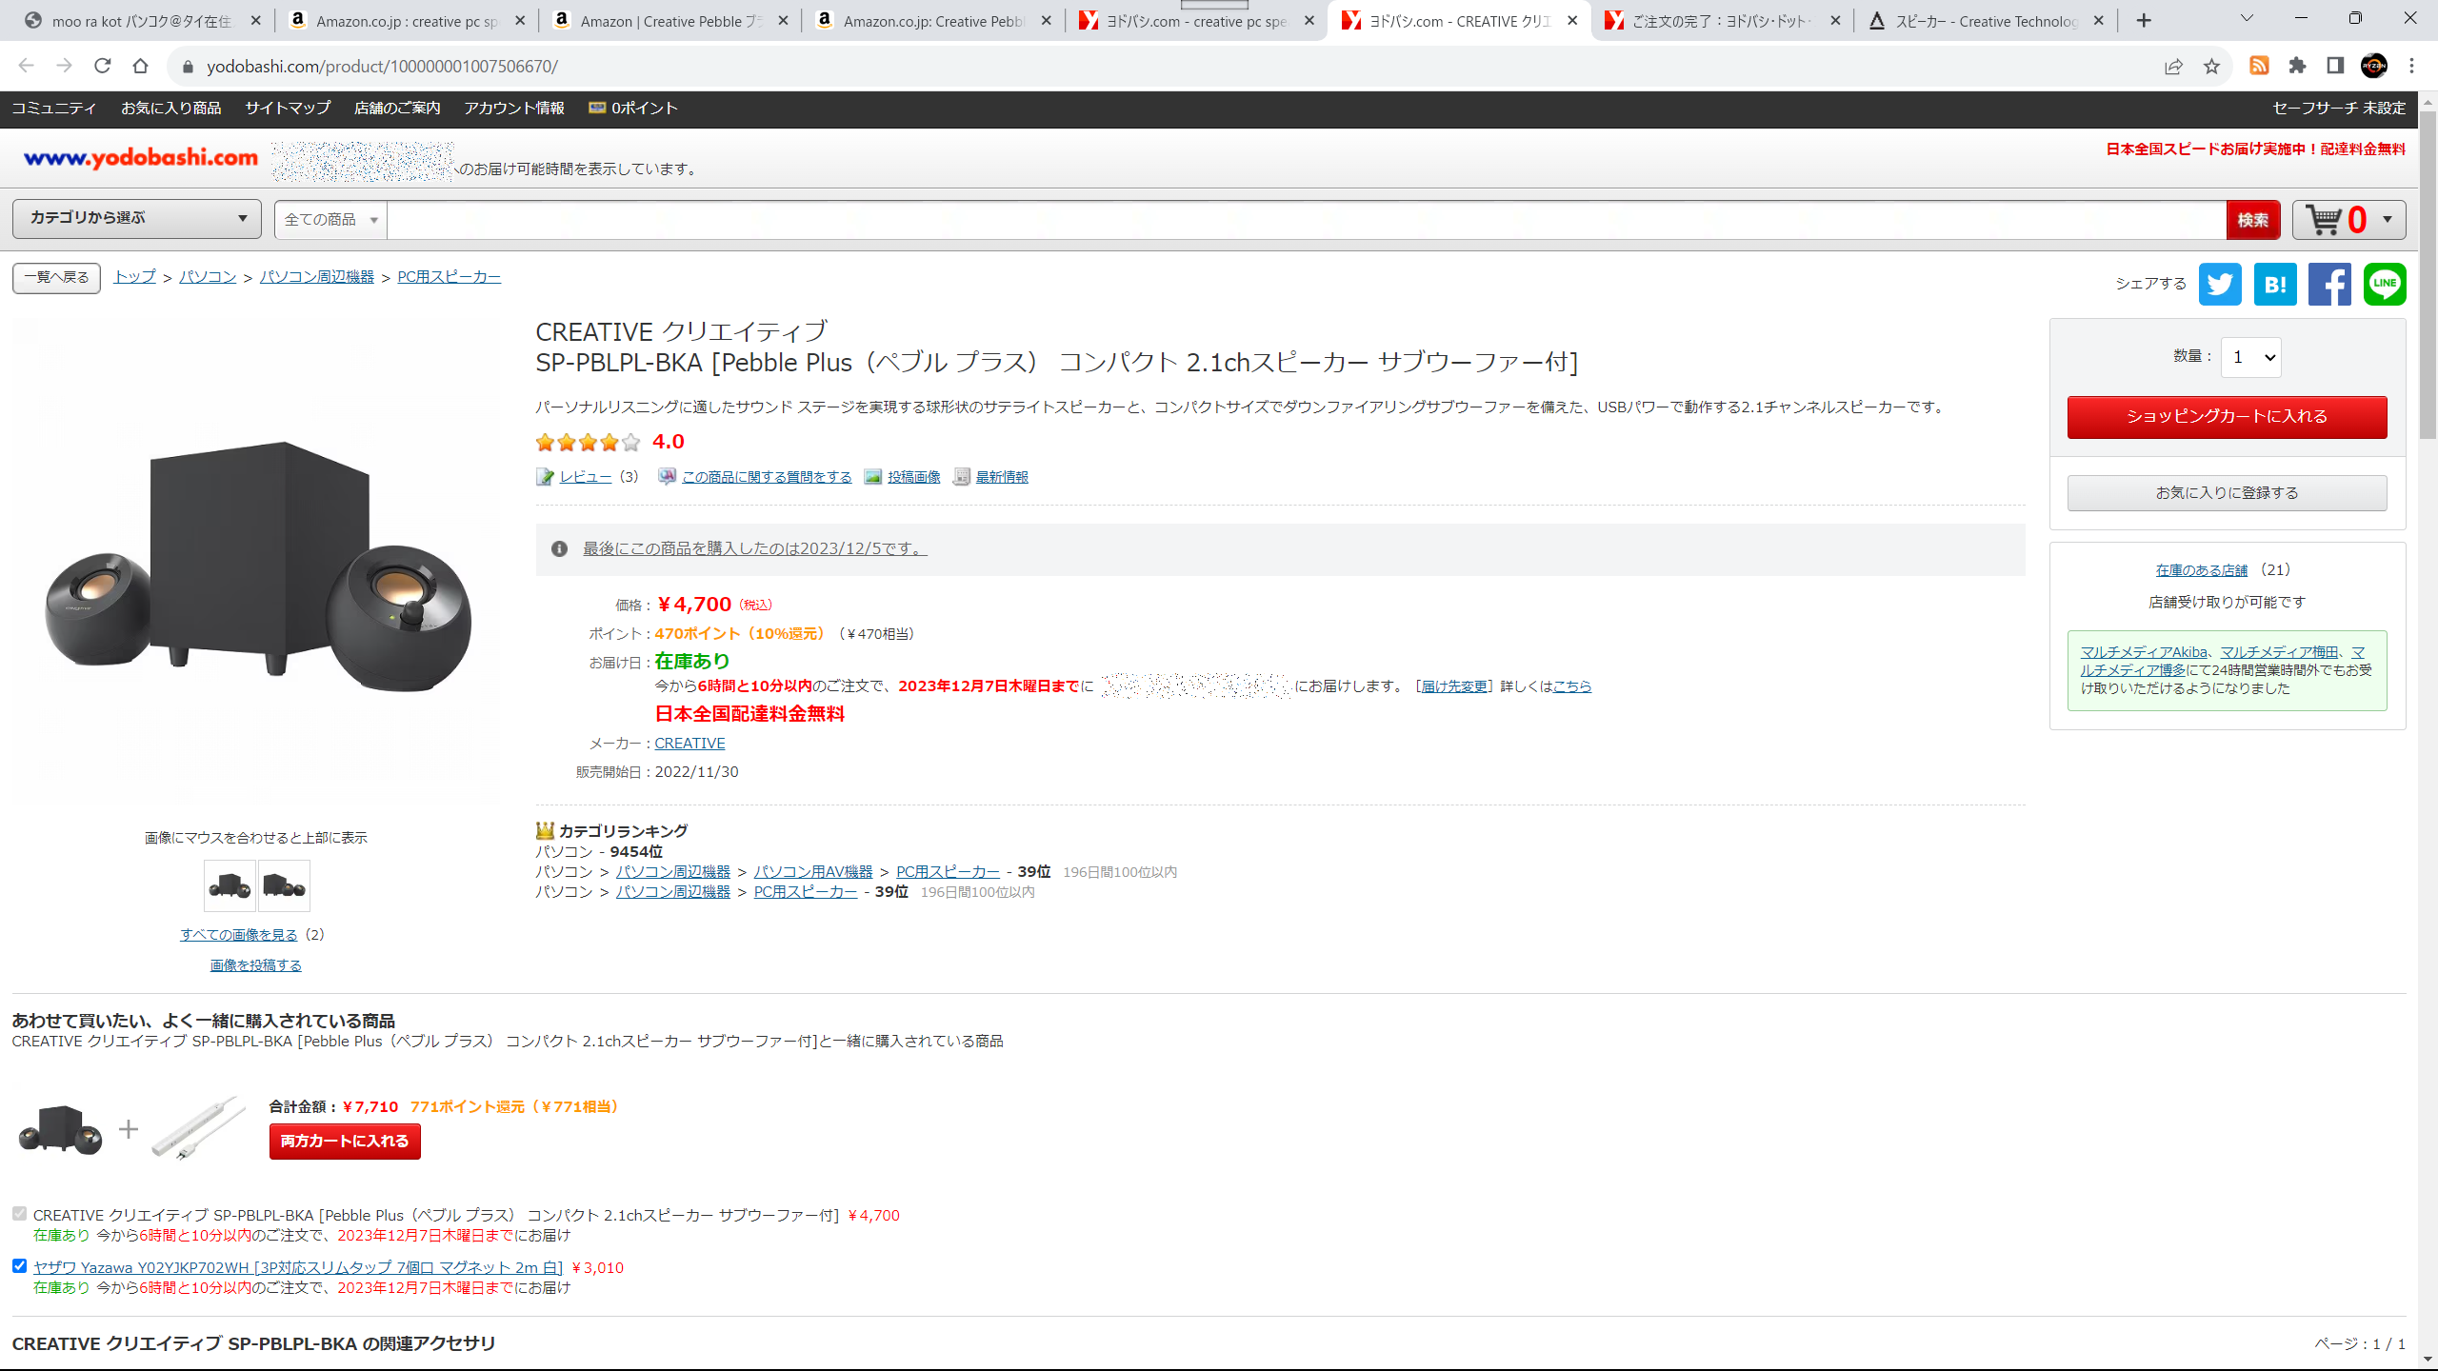The image size is (2438, 1371).
Task: Click the yodobashi.com site logo
Action: [x=141, y=158]
